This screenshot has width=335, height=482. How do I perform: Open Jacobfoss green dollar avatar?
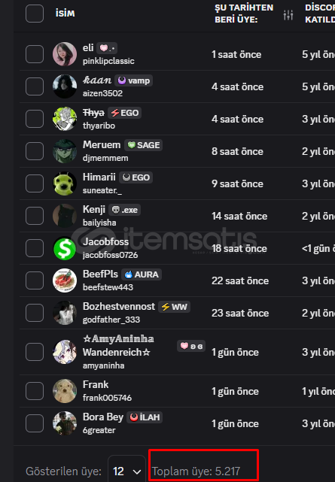pos(65,248)
